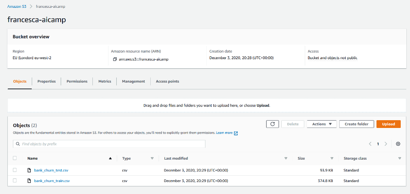Click the 'Bucket and objects not public' access text

pyautogui.click(x=332, y=58)
